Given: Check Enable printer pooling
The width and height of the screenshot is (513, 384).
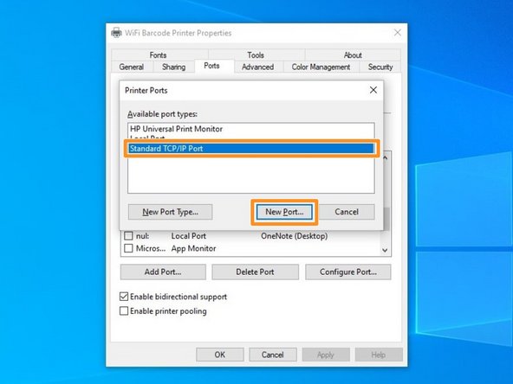Looking at the screenshot, I should pyautogui.click(x=124, y=310).
